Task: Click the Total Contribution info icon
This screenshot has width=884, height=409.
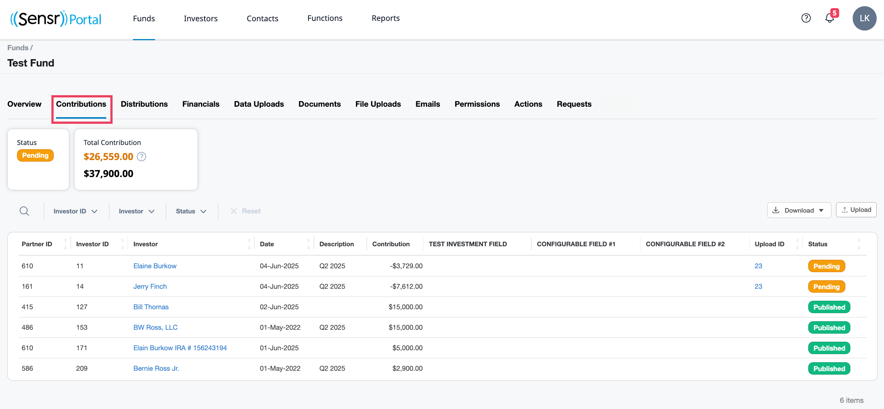Action: (x=141, y=157)
